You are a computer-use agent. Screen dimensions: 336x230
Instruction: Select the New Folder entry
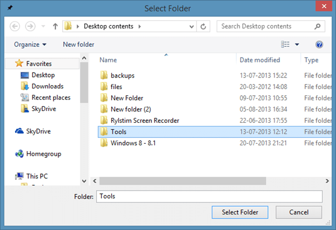tap(127, 98)
